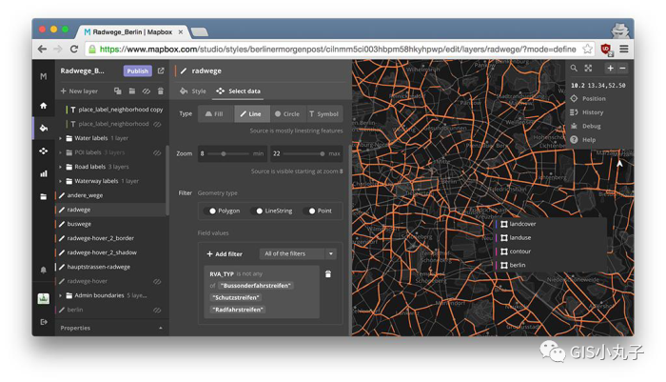666x382 pixels.
Task: Select the Polygon geometry type
Action: (212, 211)
